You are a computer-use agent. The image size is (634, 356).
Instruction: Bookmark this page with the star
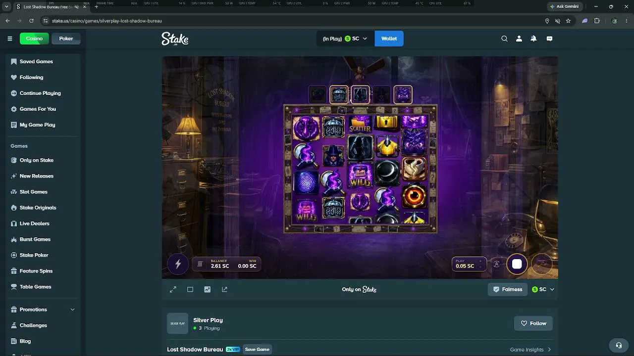[568, 21]
